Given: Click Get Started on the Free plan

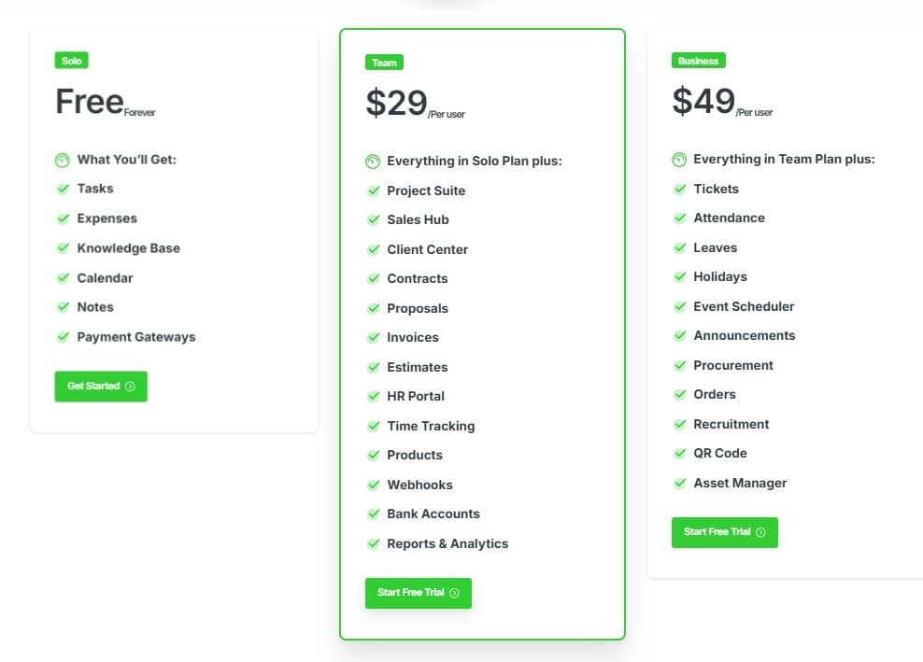Looking at the screenshot, I should click(x=100, y=386).
